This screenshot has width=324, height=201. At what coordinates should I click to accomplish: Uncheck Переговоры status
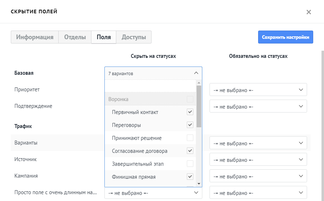pyautogui.click(x=190, y=125)
